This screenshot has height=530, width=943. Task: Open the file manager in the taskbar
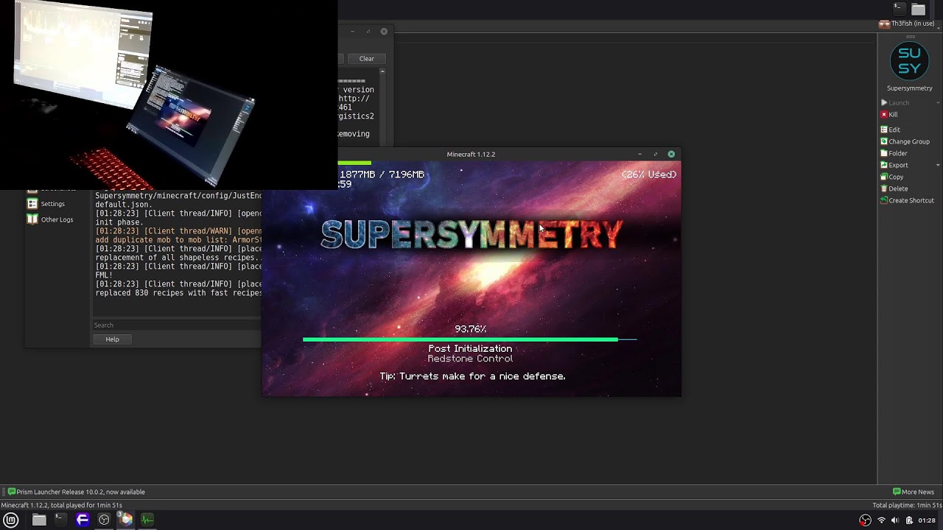39,520
